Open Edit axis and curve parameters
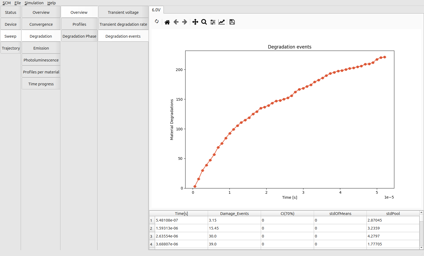The image size is (424, 256). coord(222,22)
